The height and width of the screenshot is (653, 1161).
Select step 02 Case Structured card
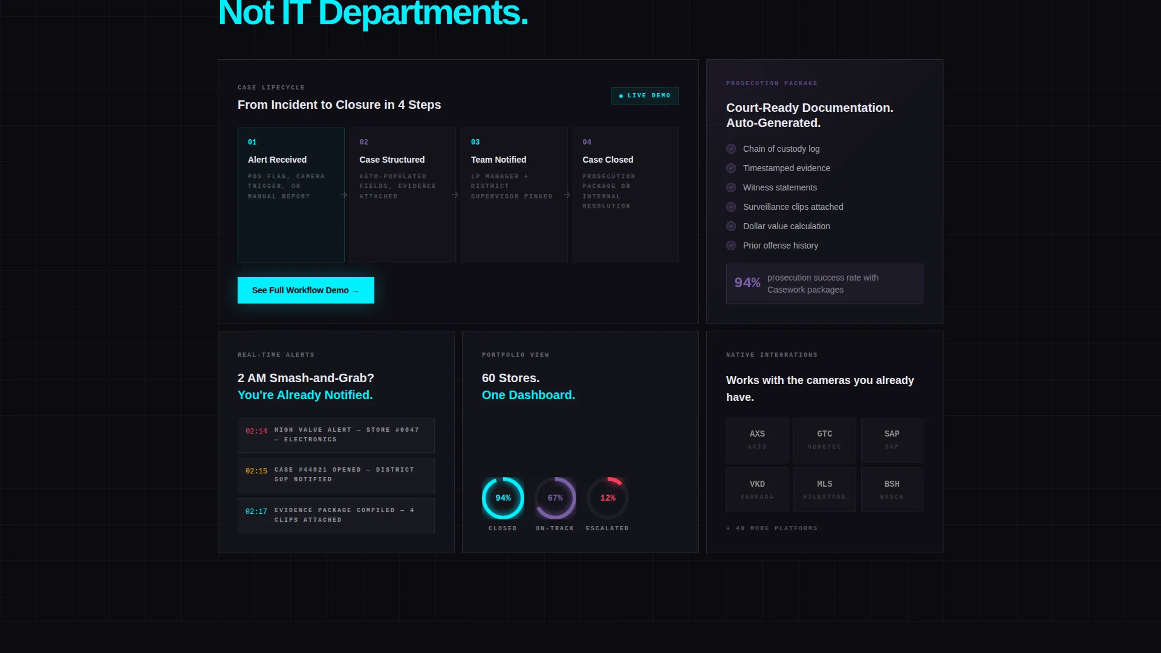[403, 195]
